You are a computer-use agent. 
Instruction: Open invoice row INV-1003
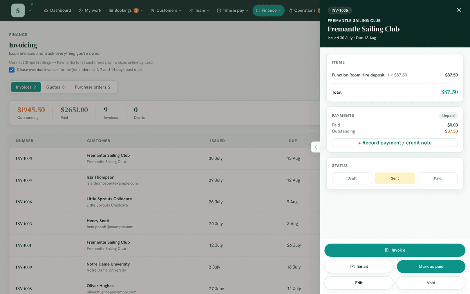(x=164, y=224)
